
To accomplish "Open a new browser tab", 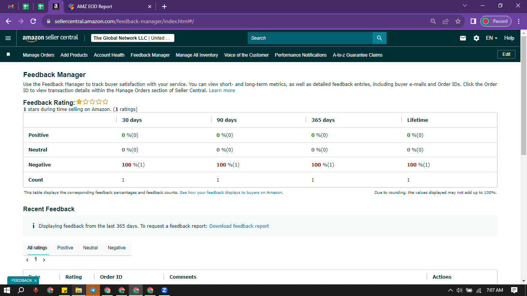I will click(x=164, y=7).
